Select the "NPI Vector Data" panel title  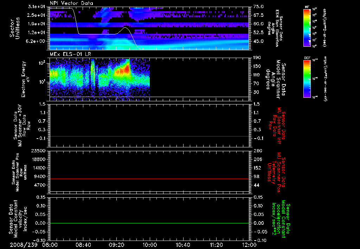(x=71, y=3)
